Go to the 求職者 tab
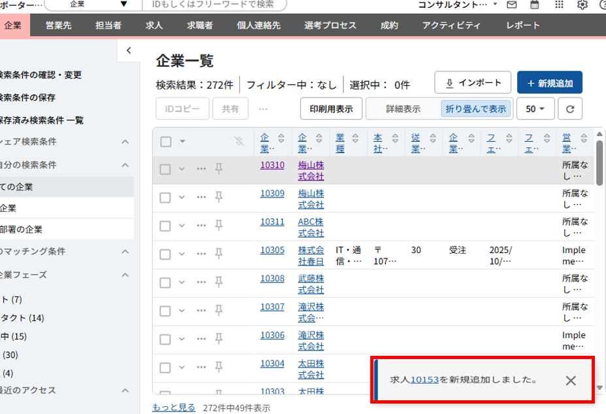This screenshot has width=606, height=414. (200, 26)
